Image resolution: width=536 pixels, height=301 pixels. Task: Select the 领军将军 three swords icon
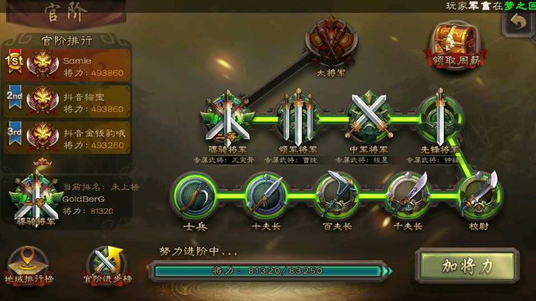point(298,118)
